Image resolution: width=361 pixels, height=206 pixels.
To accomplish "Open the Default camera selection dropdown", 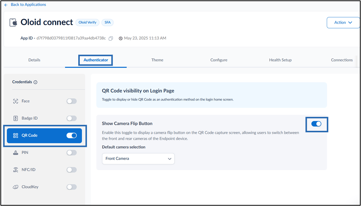I will point(139,159).
